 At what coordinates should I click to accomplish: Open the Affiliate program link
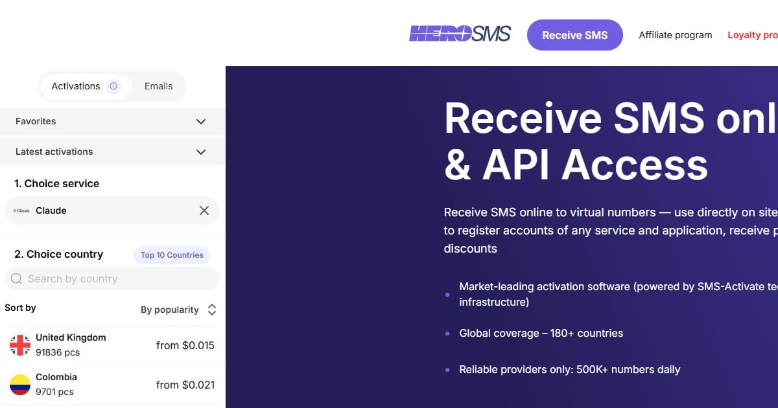[676, 35]
